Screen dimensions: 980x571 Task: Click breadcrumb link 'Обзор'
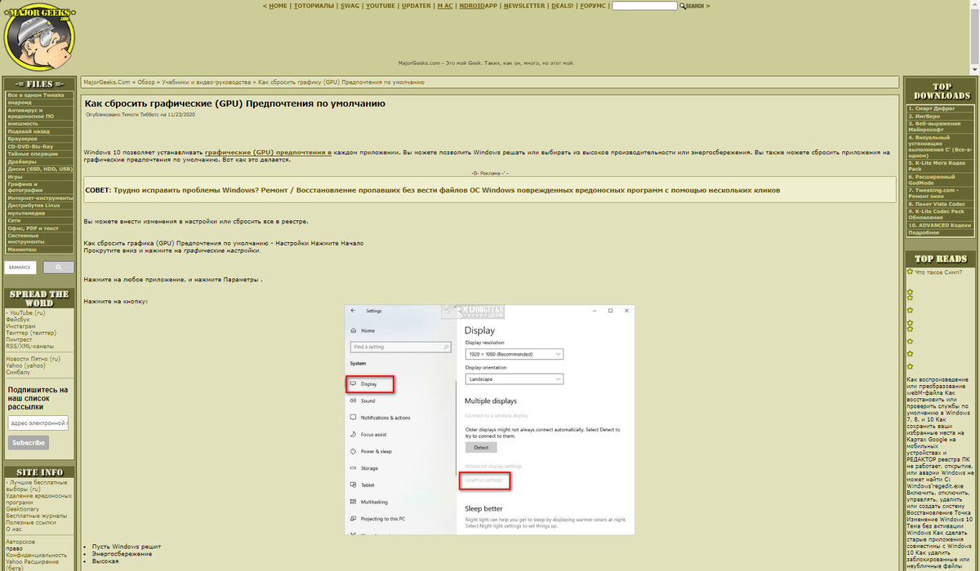[146, 82]
